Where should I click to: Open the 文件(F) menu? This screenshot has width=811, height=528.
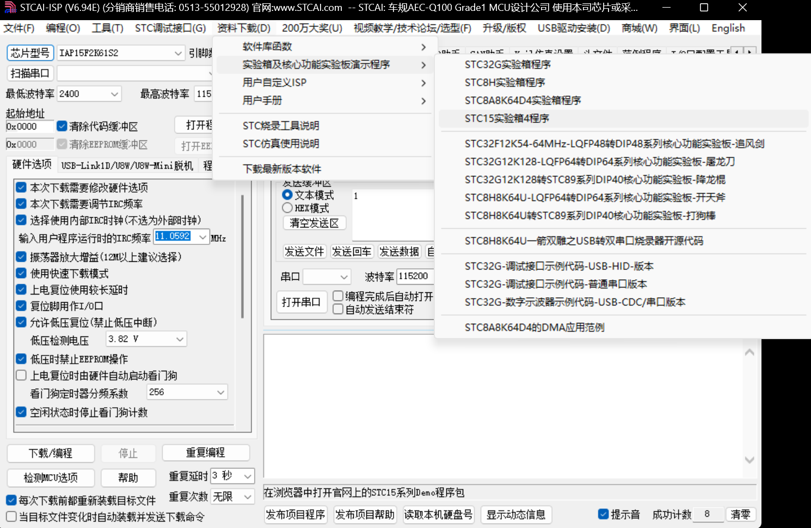pyautogui.click(x=19, y=28)
